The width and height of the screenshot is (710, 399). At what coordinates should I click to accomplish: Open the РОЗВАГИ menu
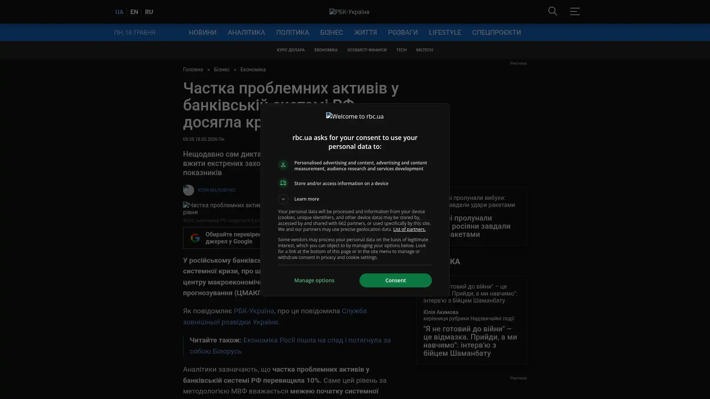click(x=403, y=33)
